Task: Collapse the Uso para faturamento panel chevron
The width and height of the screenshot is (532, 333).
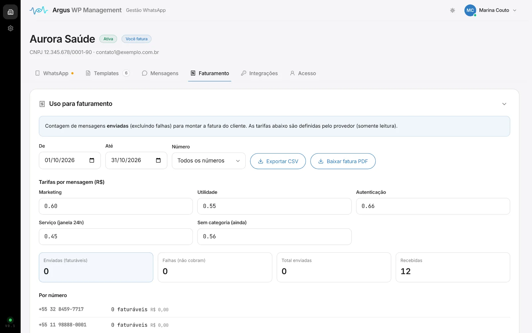Action: tap(504, 104)
